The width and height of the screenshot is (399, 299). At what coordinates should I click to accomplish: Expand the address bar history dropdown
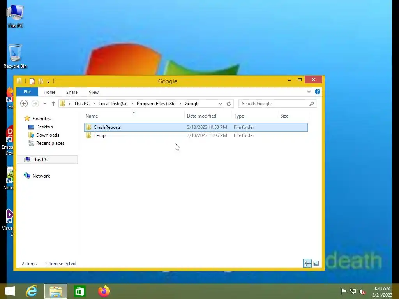tap(220, 104)
